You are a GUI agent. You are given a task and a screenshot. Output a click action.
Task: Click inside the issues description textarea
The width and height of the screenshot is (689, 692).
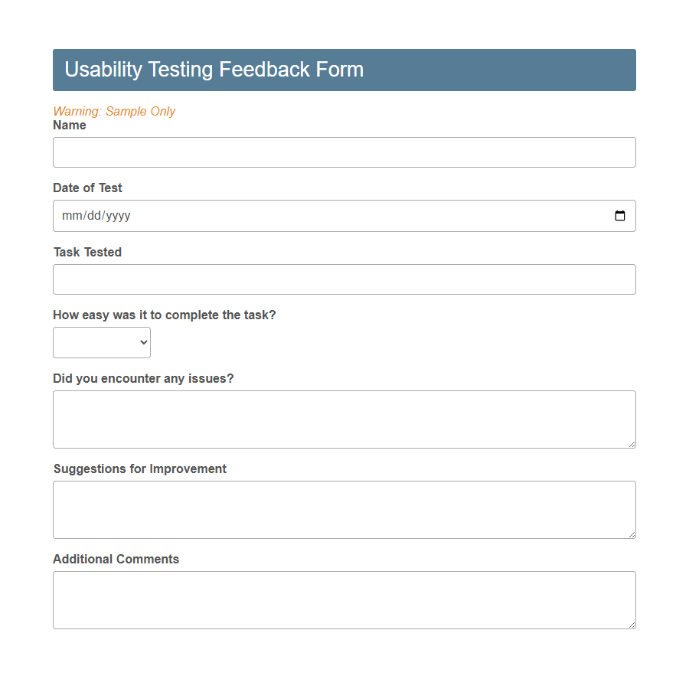pyautogui.click(x=344, y=419)
